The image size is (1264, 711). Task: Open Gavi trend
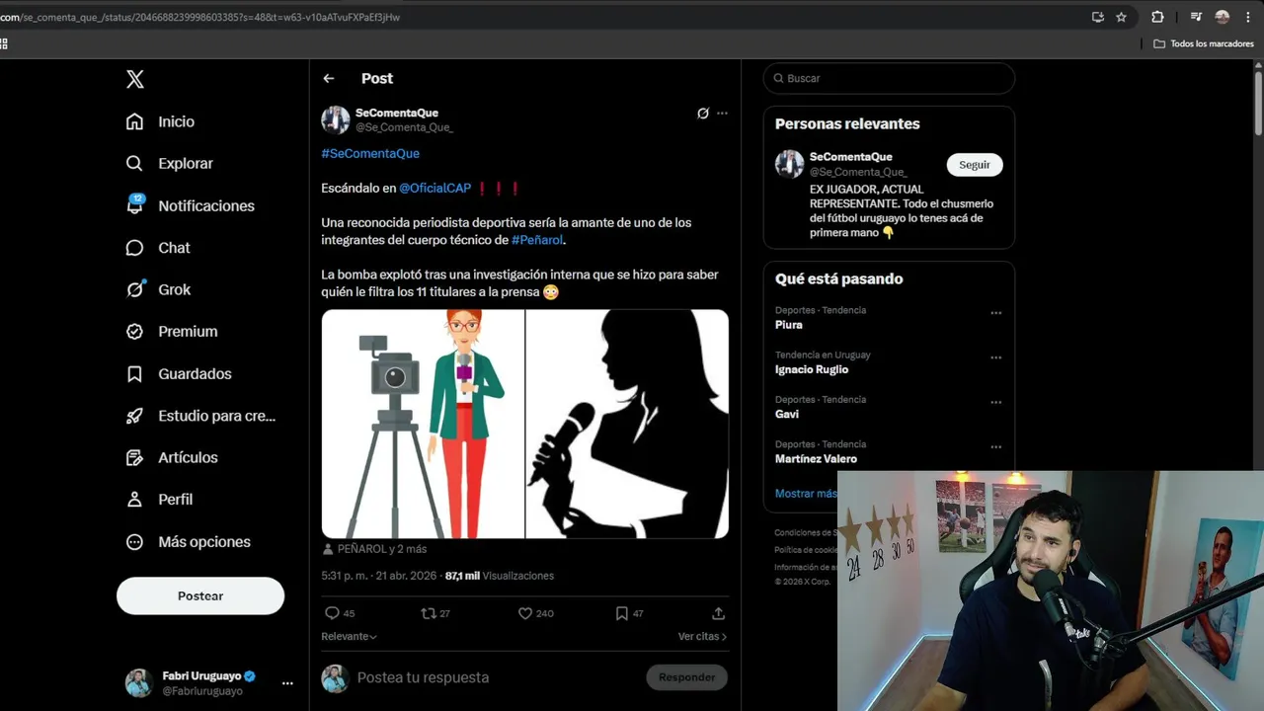point(787,414)
